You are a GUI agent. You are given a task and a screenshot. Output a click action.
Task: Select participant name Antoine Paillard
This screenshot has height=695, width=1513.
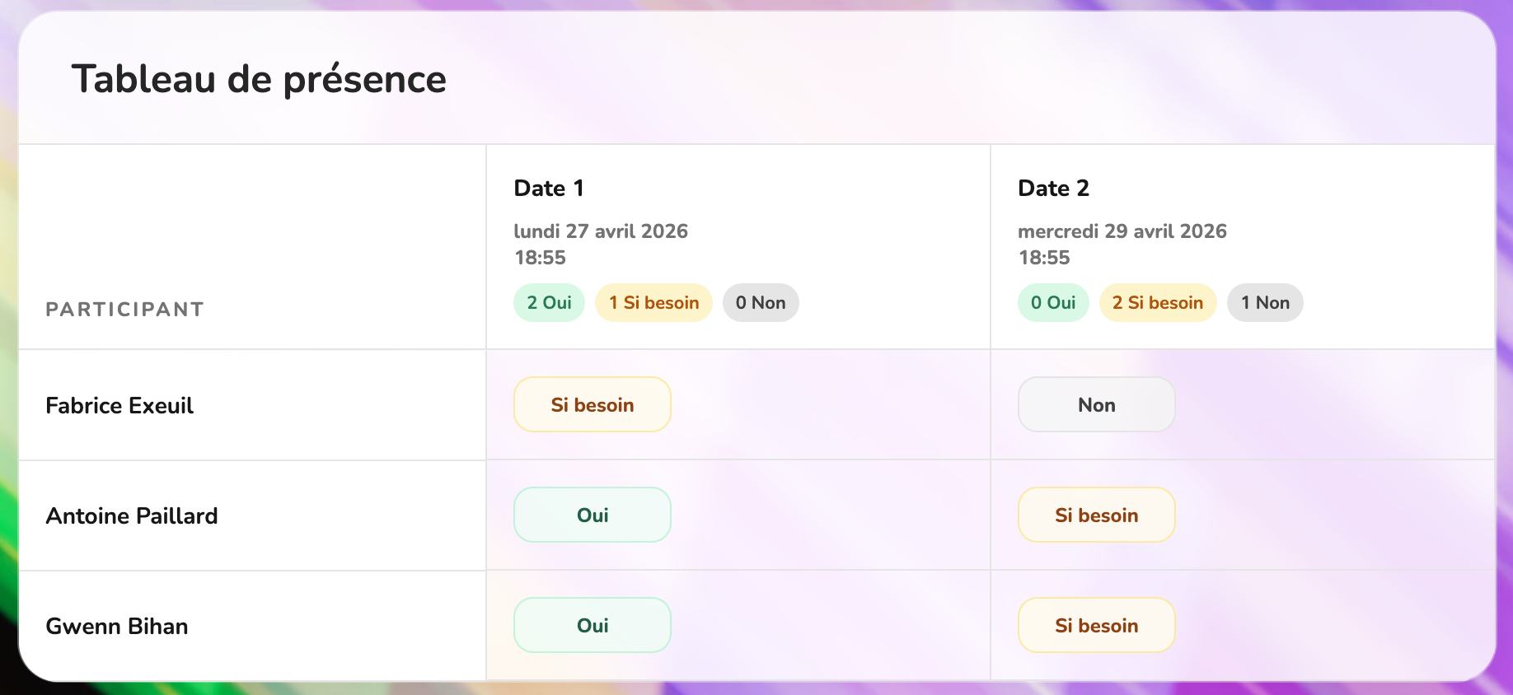pyautogui.click(x=132, y=515)
